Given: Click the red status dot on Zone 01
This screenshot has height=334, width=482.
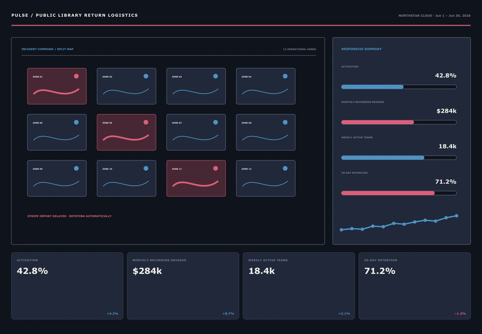Looking at the screenshot, I should click(76, 76).
